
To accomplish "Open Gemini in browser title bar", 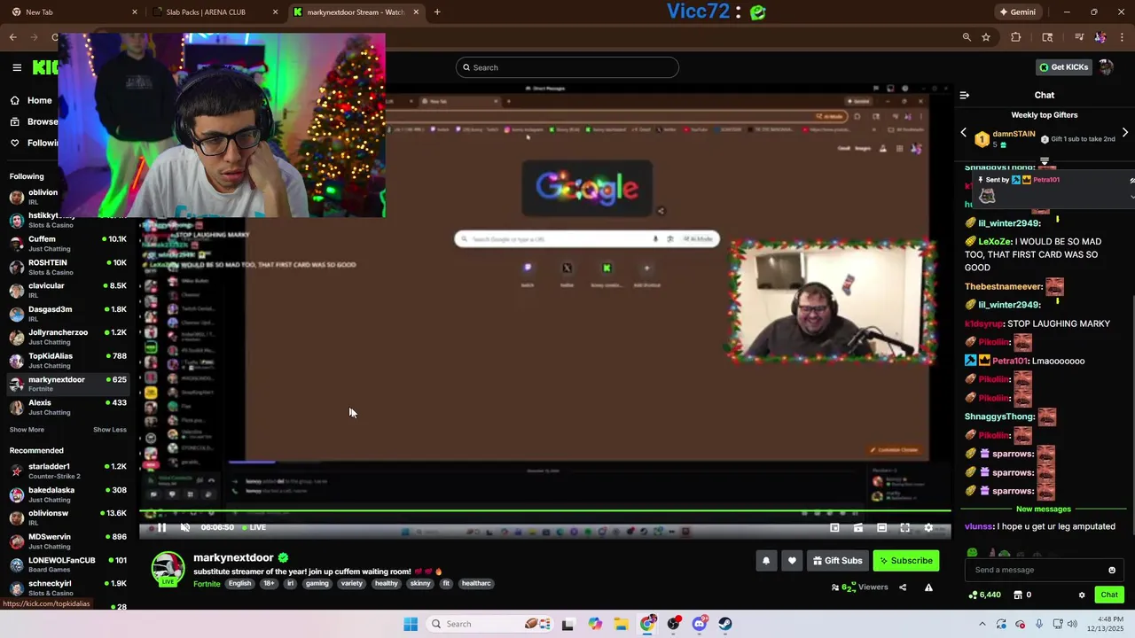I will (1018, 12).
